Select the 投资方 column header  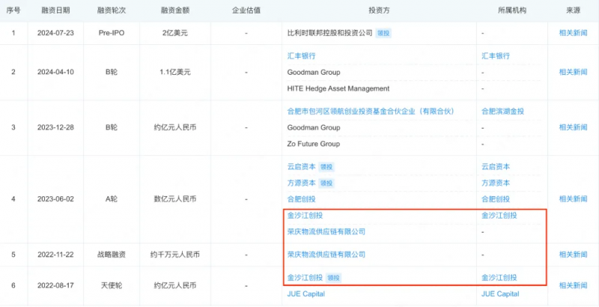(x=379, y=10)
